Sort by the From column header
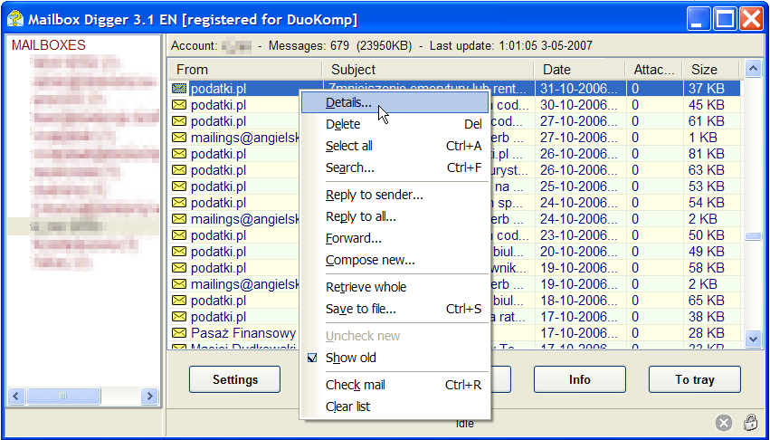 point(245,70)
